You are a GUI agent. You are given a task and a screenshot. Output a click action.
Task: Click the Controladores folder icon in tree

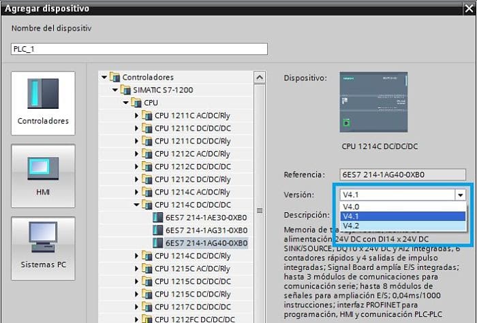(114, 77)
